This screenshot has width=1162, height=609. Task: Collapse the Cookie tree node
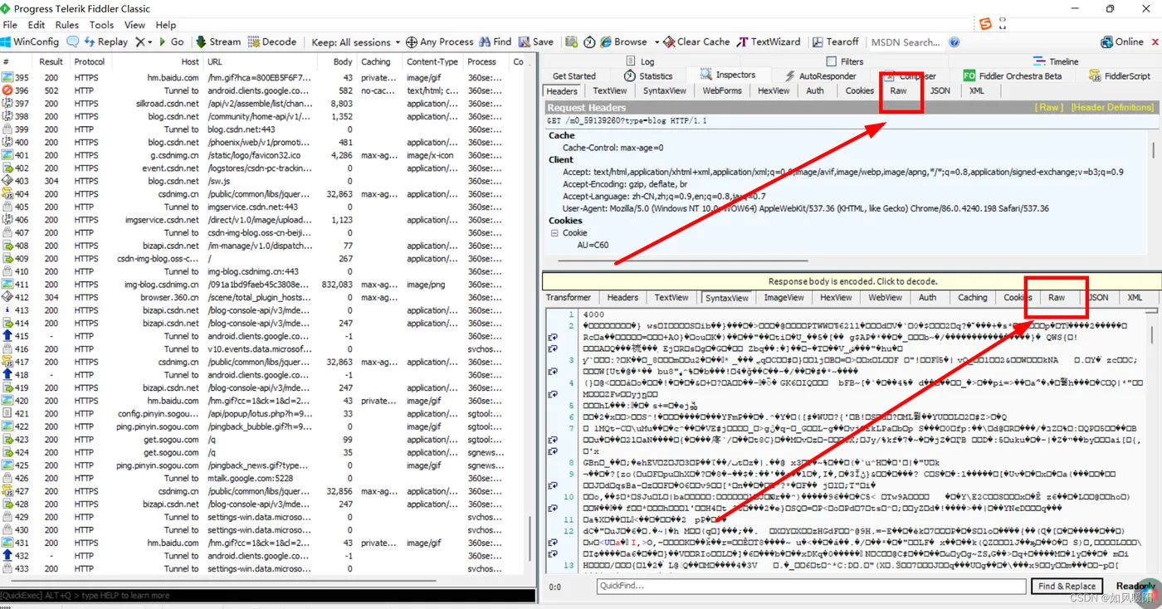(554, 233)
